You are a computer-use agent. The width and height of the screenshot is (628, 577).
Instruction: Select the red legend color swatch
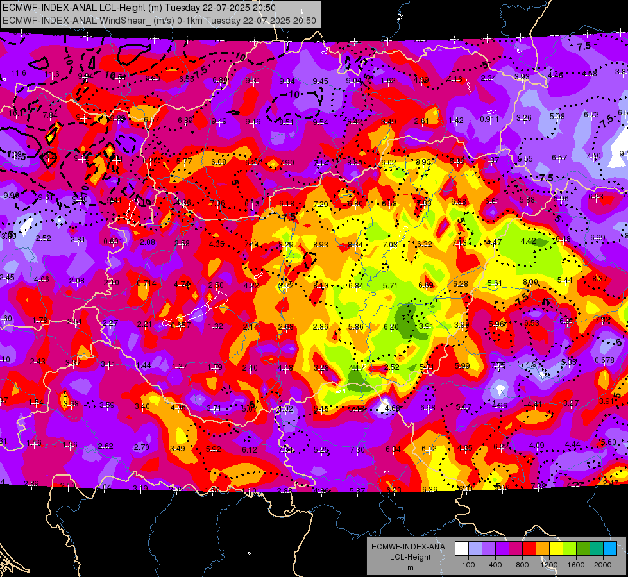[529, 549]
